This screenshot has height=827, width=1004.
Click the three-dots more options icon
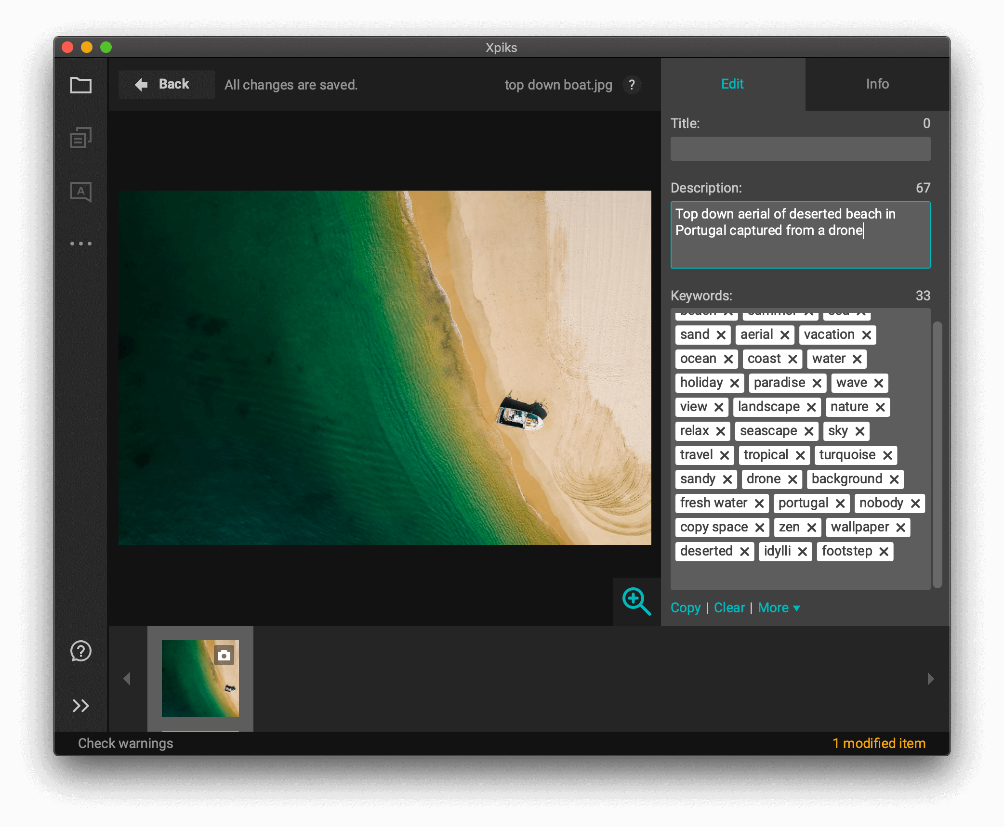pos(80,244)
